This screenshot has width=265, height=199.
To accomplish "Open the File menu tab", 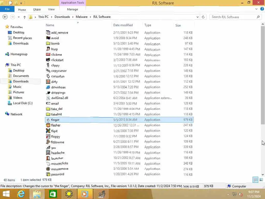I will [7, 9].
